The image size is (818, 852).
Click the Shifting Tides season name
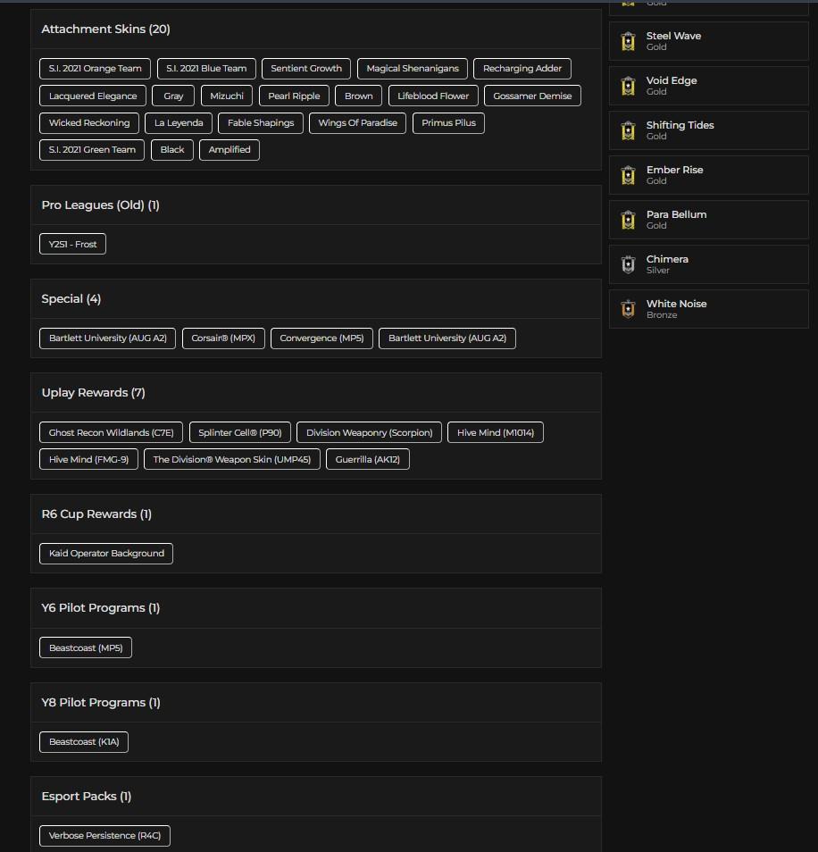click(x=680, y=125)
